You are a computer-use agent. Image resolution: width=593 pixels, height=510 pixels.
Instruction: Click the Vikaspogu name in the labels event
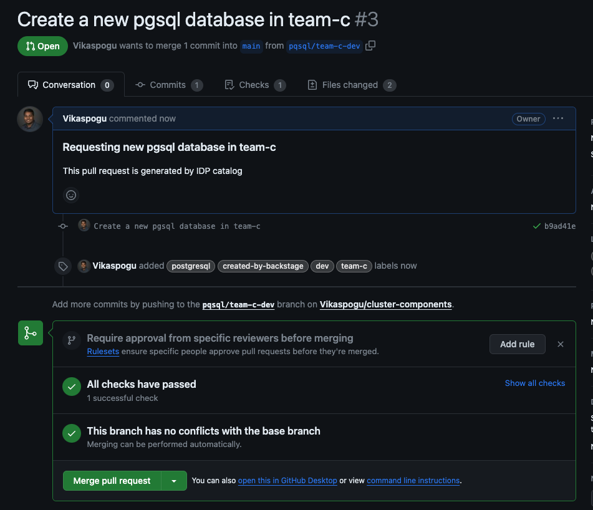[x=115, y=266]
